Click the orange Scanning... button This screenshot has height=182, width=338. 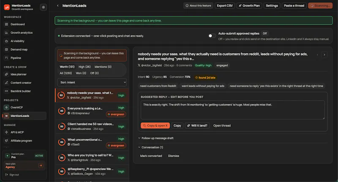pos(320,5)
